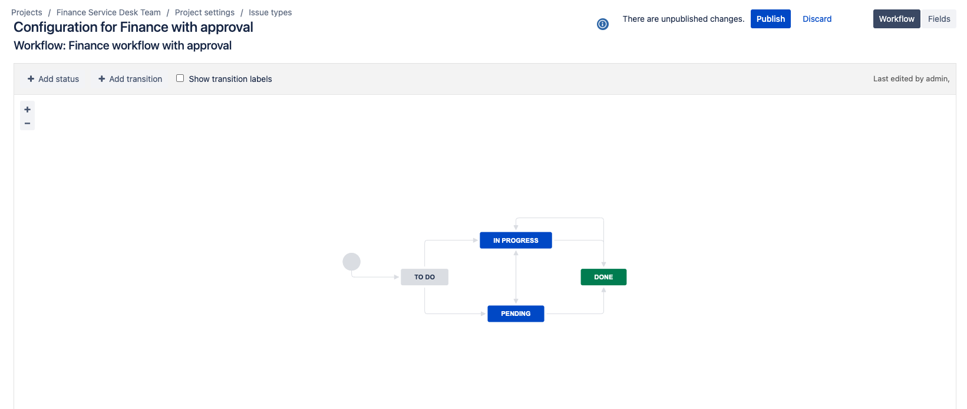
Task: Add a new status to the workflow
Action: click(53, 79)
